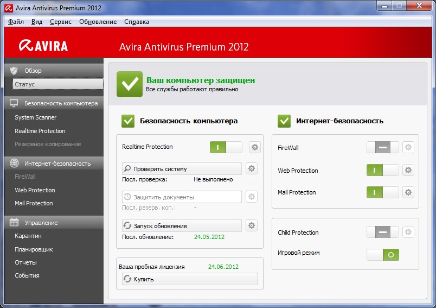Click Защитить документы button
The width and height of the screenshot is (436, 308).
[x=182, y=197]
